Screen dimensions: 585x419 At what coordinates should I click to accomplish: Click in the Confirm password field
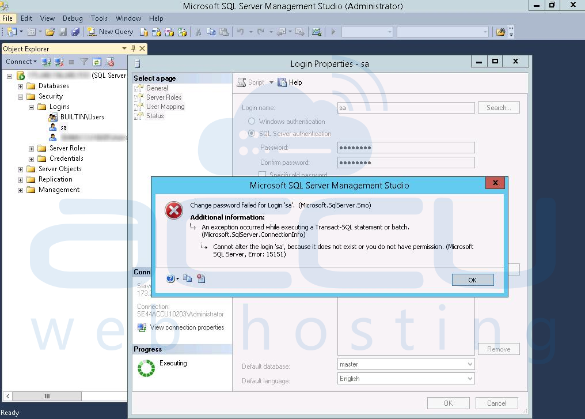point(406,163)
